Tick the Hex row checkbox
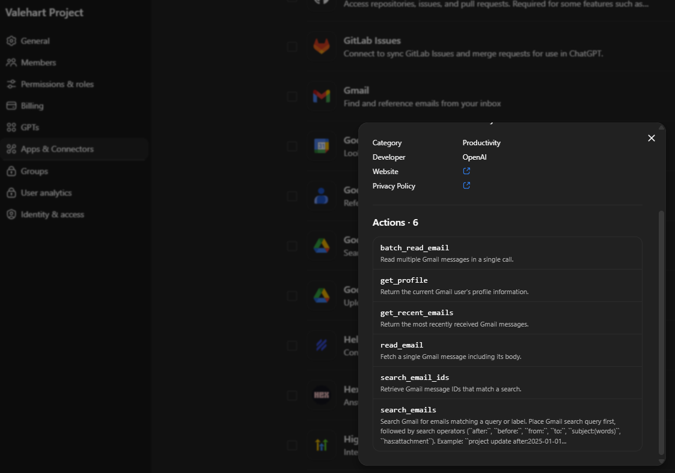This screenshot has width=675, height=473. coord(292,396)
